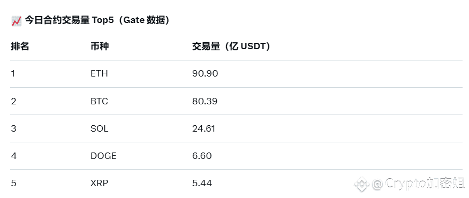Viewport: 469px width, 198px height.
Task: Select the 6.60 volume value
Action: (202, 156)
